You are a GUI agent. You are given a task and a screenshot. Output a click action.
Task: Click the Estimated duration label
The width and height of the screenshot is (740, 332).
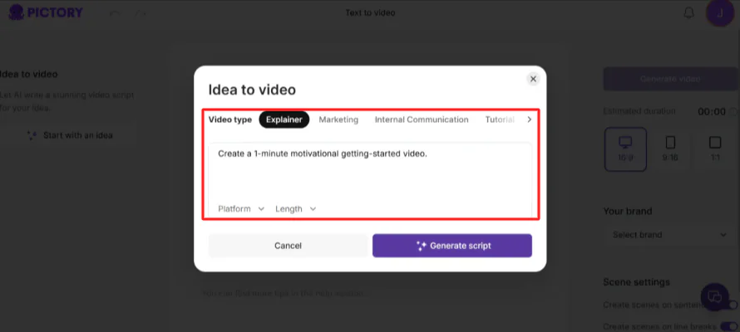click(639, 111)
